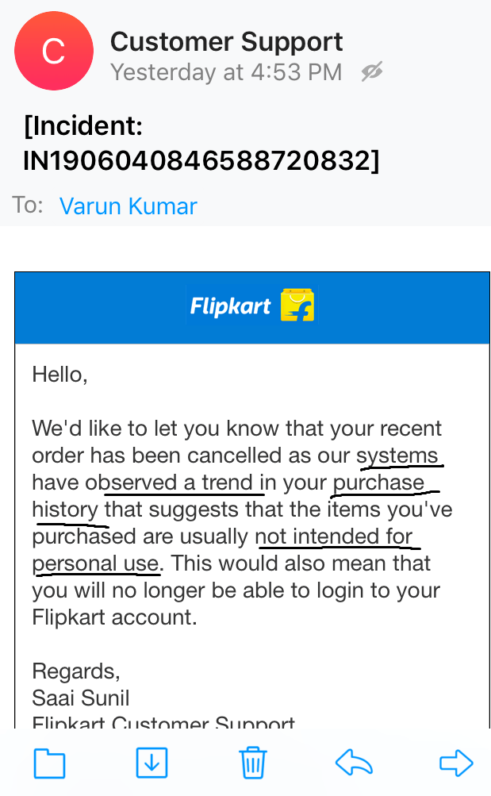Tap the yellow Flipkart shopping bag icon
This screenshot has width=491, height=796.
[x=297, y=306]
